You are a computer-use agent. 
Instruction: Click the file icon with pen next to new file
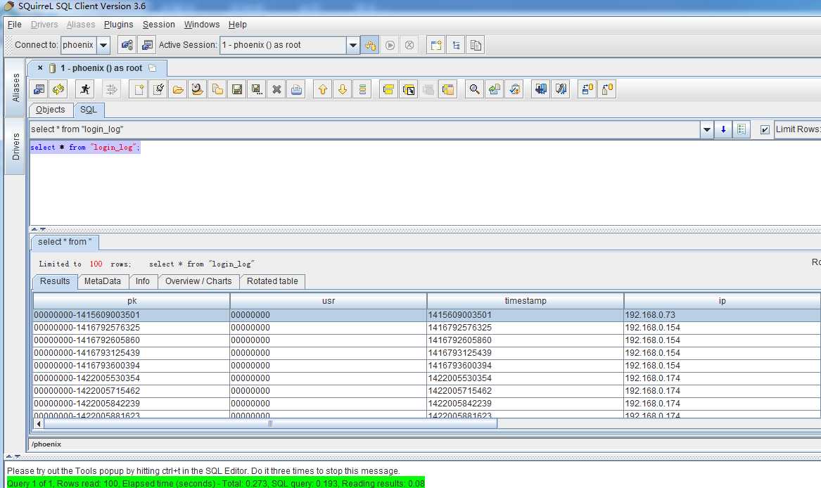(158, 89)
